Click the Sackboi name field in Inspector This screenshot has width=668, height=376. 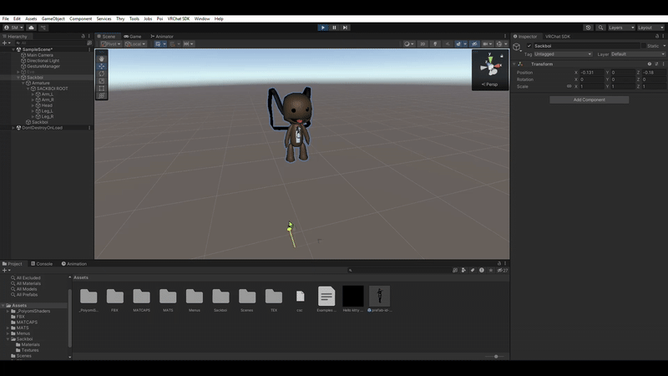tap(586, 46)
